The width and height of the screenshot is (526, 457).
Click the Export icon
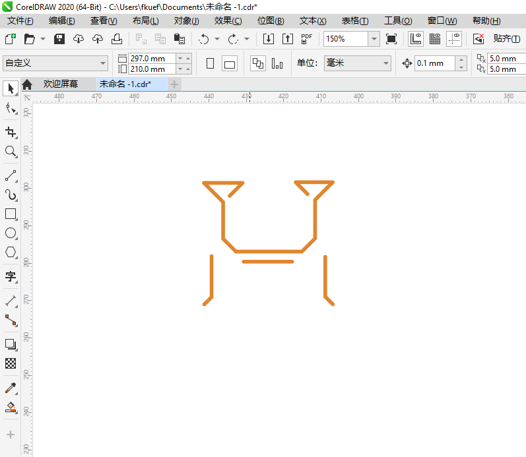(x=288, y=39)
